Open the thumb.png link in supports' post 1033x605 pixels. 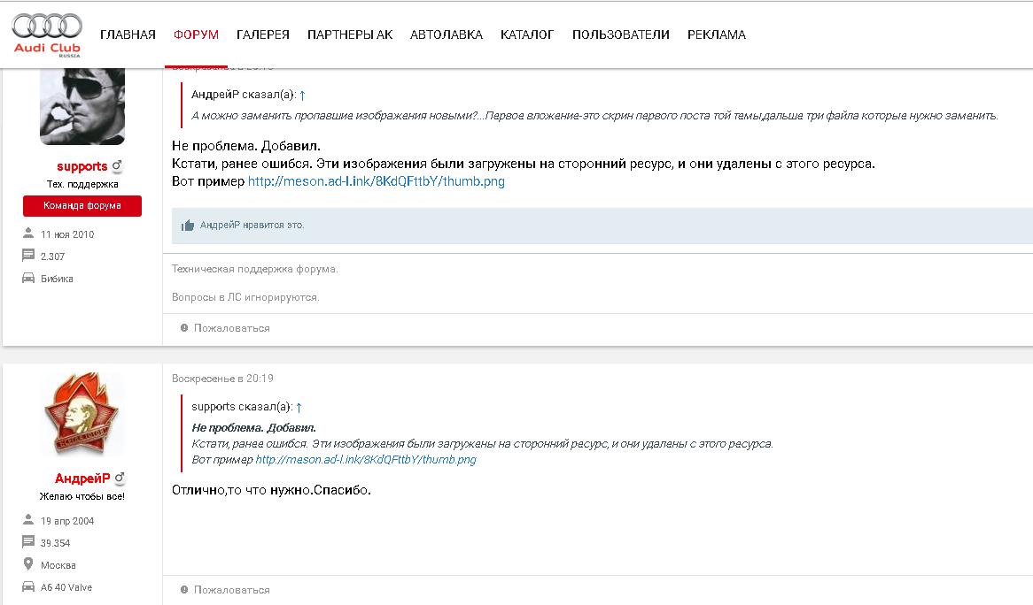point(376,181)
